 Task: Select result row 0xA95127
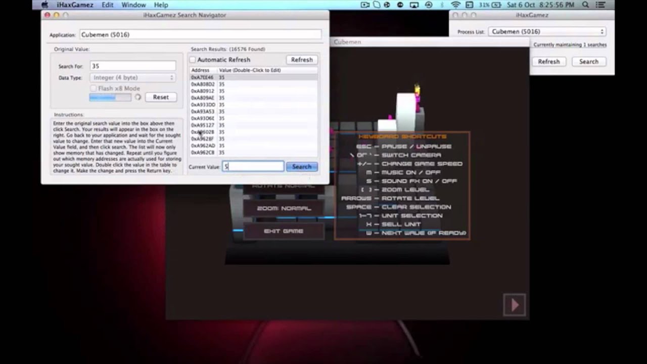coord(254,125)
